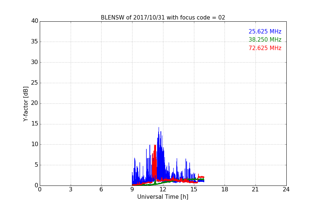Image resolution: width=318 pixels, height=212 pixels.
Task: Click the y-axis tick value 20
Action: tap(35, 103)
